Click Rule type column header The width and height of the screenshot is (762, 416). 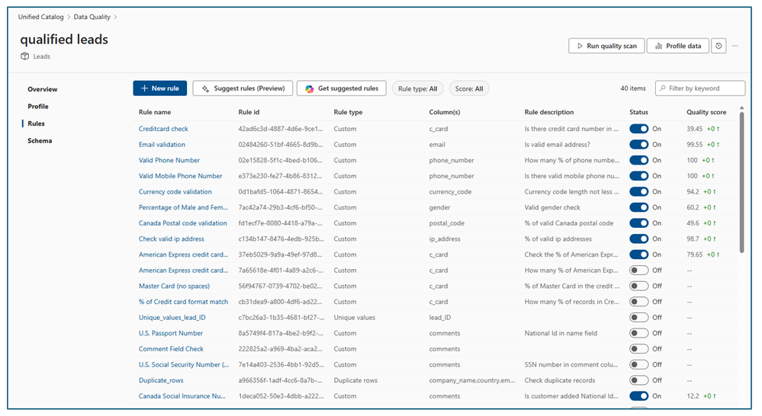[348, 112]
